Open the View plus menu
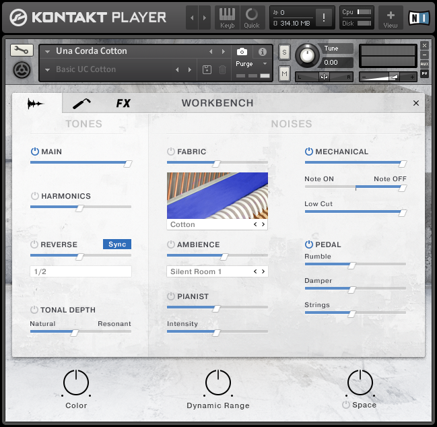 (391, 18)
